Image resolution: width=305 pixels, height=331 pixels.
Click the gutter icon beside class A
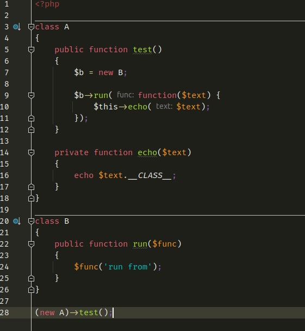17,27
